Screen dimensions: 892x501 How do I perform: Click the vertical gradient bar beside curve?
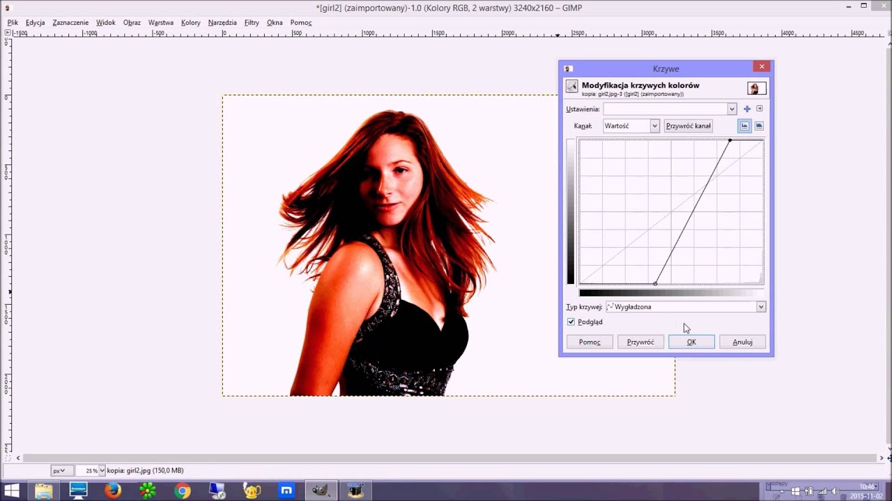571,212
